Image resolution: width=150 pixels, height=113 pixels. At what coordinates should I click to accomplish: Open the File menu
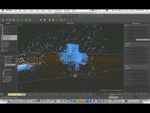pyautogui.click(x=15, y=11)
